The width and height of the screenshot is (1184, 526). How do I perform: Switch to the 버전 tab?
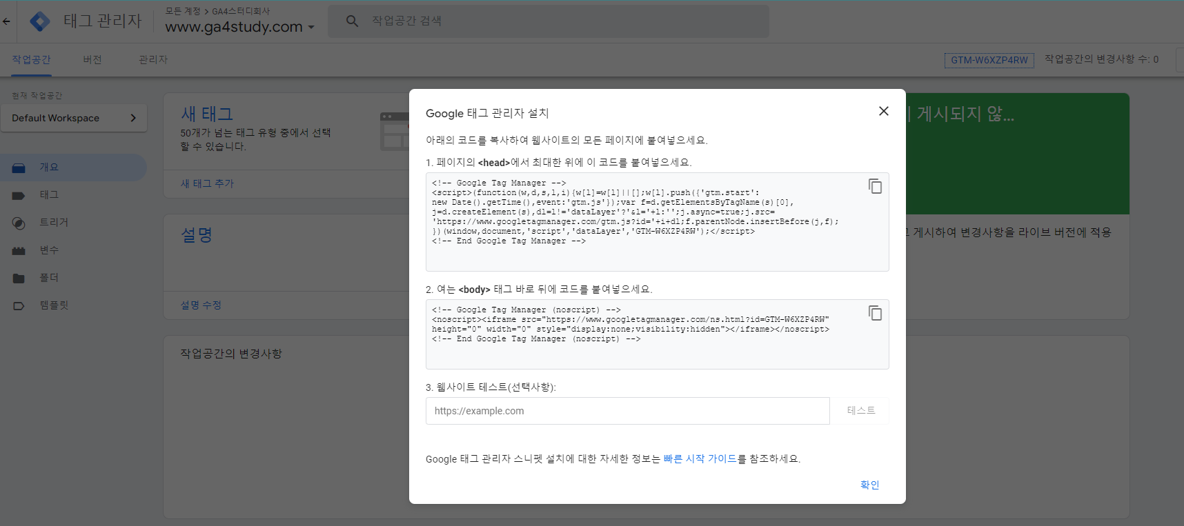(x=92, y=60)
